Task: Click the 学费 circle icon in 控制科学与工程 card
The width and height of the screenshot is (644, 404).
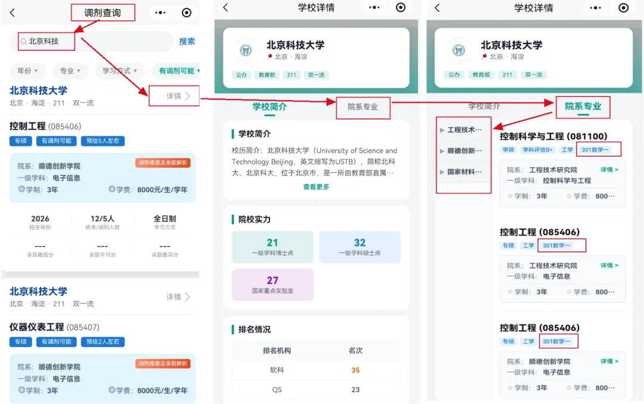Action: pyautogui.click(x=569, y=196)
